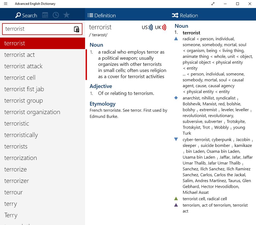View favorite words via star icon

coord(66,15)
